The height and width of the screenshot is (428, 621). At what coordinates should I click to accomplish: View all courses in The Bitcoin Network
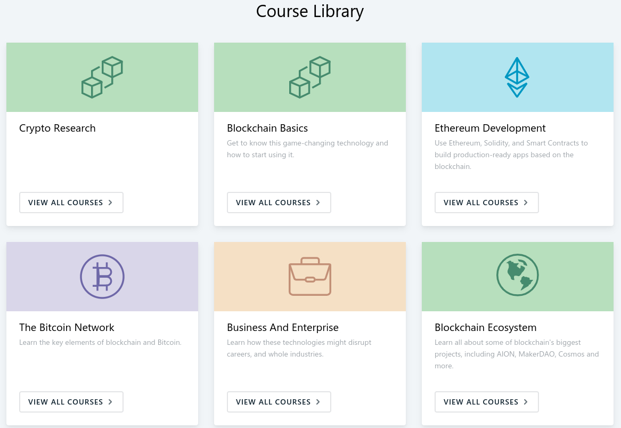pyautogui.click(x=71, y=402)
